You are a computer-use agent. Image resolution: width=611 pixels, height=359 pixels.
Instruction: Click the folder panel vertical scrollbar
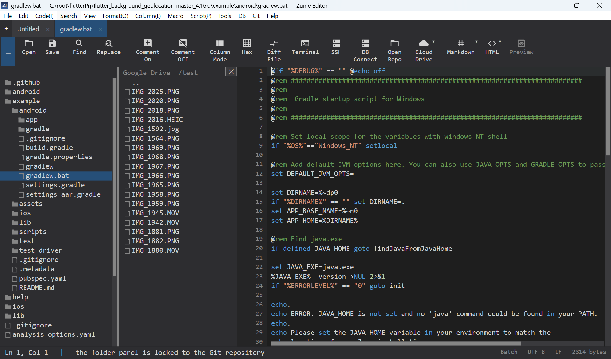coord(114,177)
